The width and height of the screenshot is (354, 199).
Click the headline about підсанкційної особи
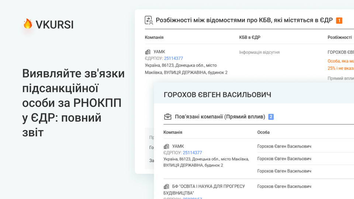click(x=73, y=103)
